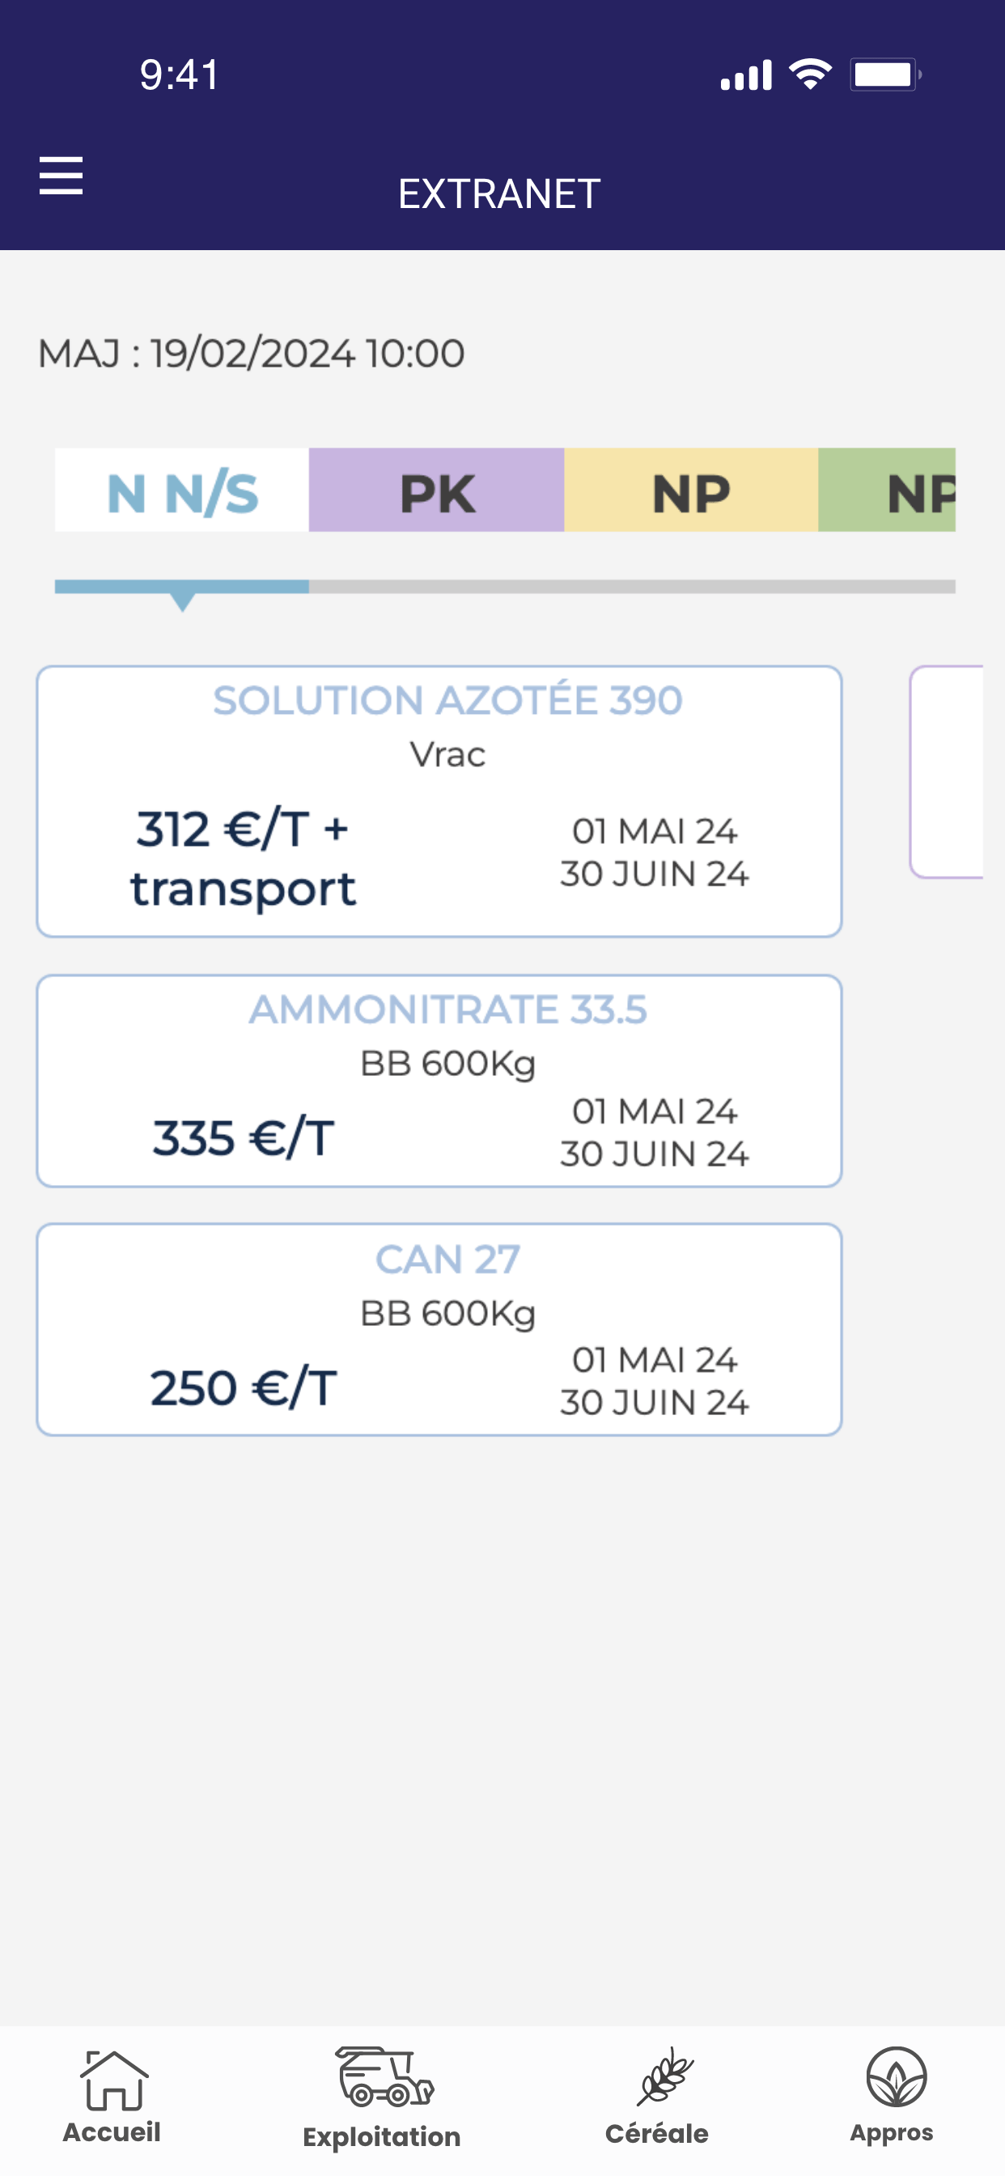Screen dimensions: 1005x2176
Task: Open the hamburger menu
Action: (x=61, y=176)
